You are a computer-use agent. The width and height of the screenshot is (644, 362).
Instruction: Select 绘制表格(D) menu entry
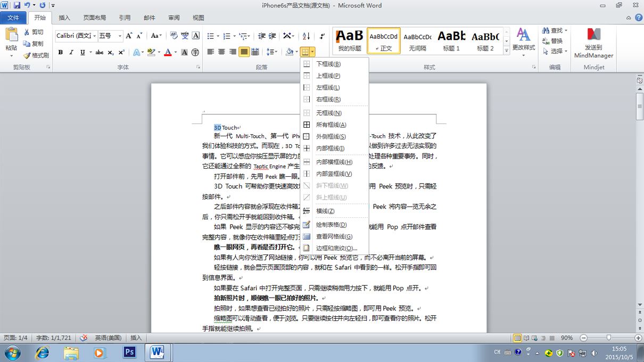tap(334, 225)
